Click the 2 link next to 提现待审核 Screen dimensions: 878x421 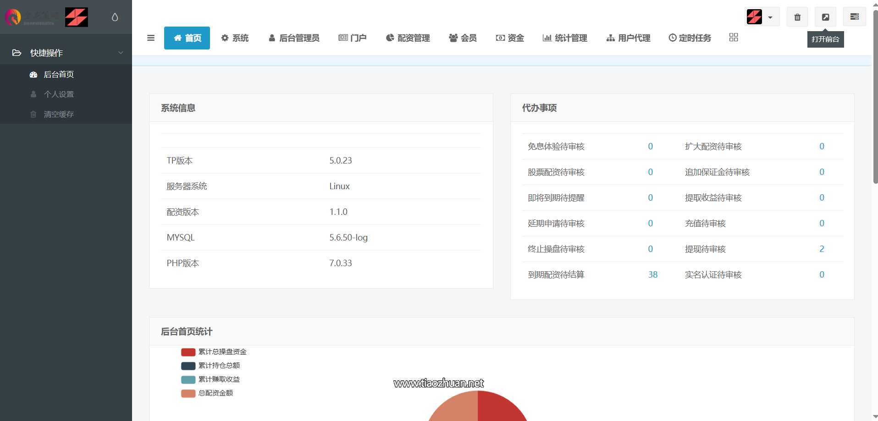coord(822,249)
